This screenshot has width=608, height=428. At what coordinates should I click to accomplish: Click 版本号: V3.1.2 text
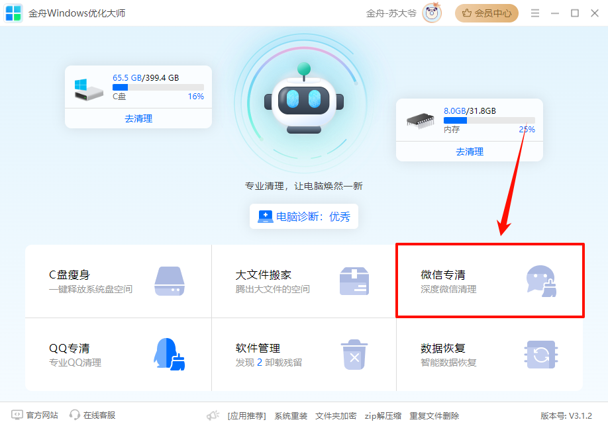(x=566, y=416)
